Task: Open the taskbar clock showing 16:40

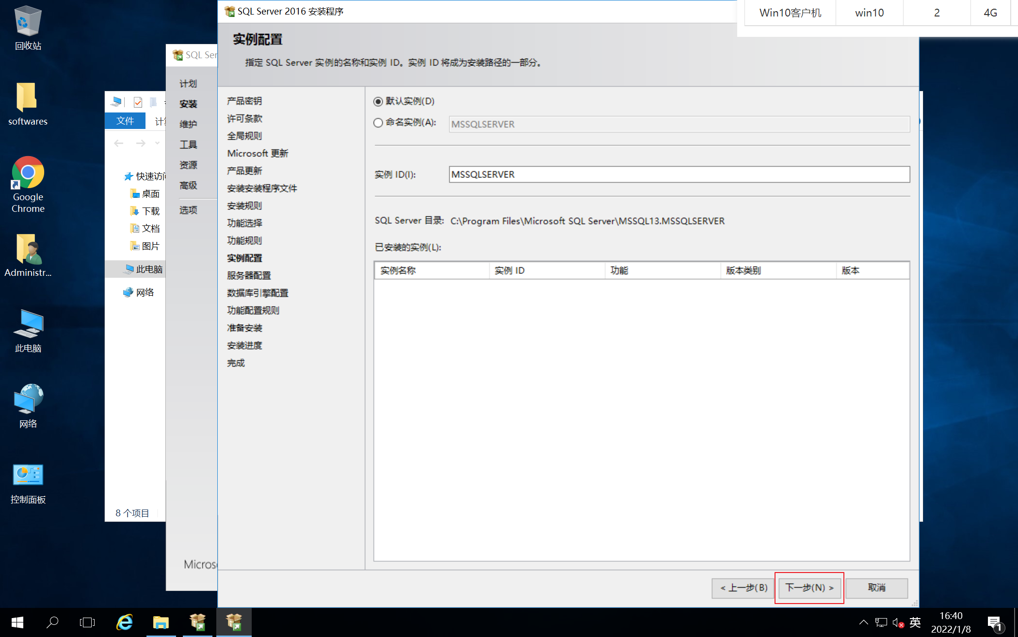Action: (x=951, y=622)
